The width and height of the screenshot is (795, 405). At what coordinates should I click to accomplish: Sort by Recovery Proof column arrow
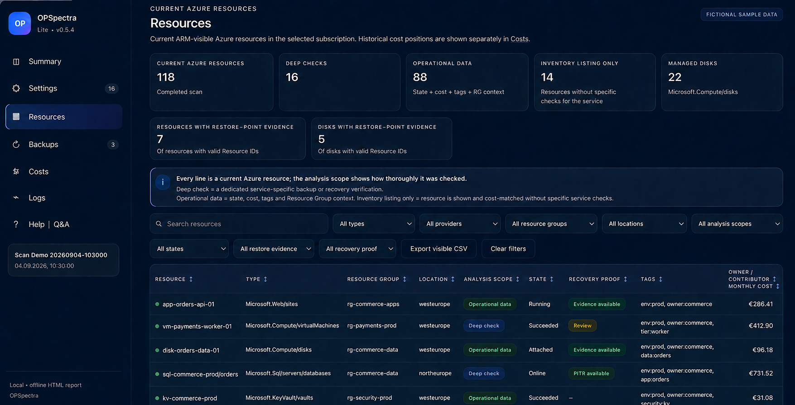[625, 279]
